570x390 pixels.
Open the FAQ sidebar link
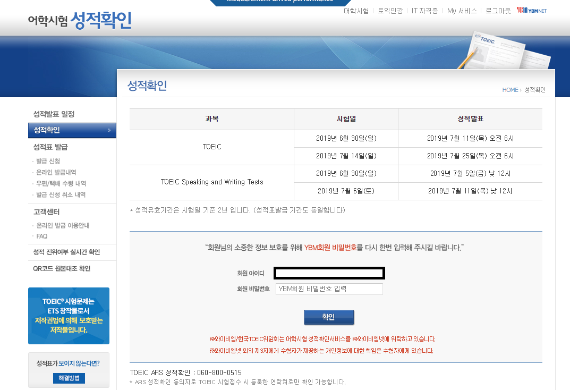(42, 236)
